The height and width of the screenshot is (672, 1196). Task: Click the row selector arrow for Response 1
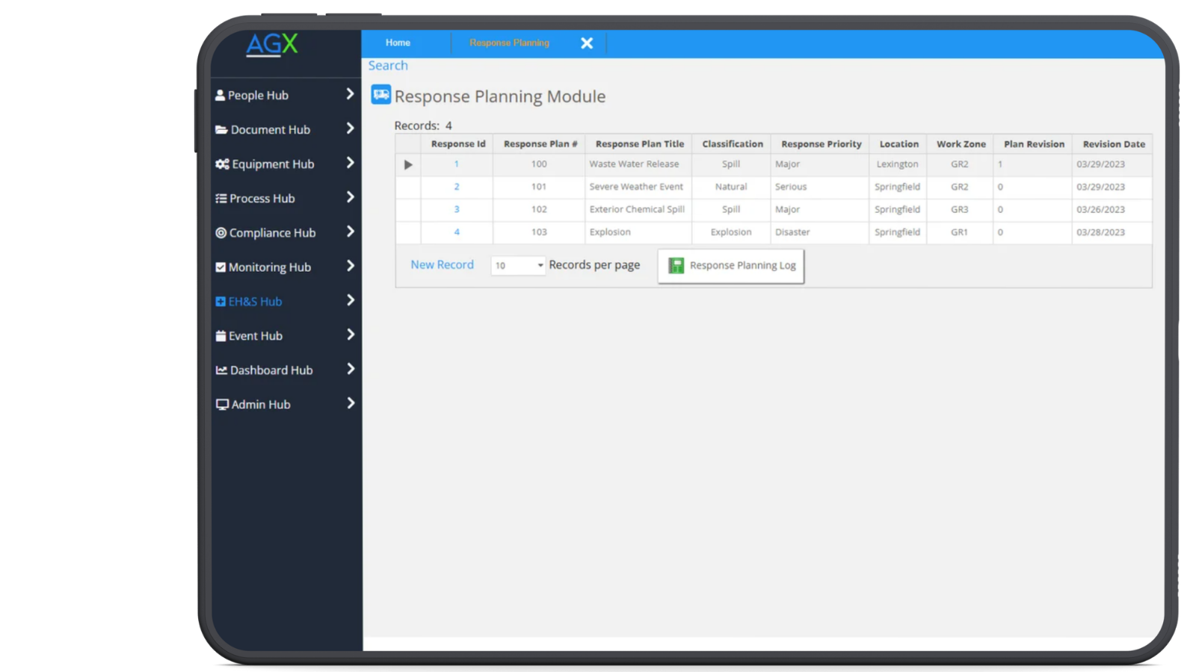tap(408, 164)
